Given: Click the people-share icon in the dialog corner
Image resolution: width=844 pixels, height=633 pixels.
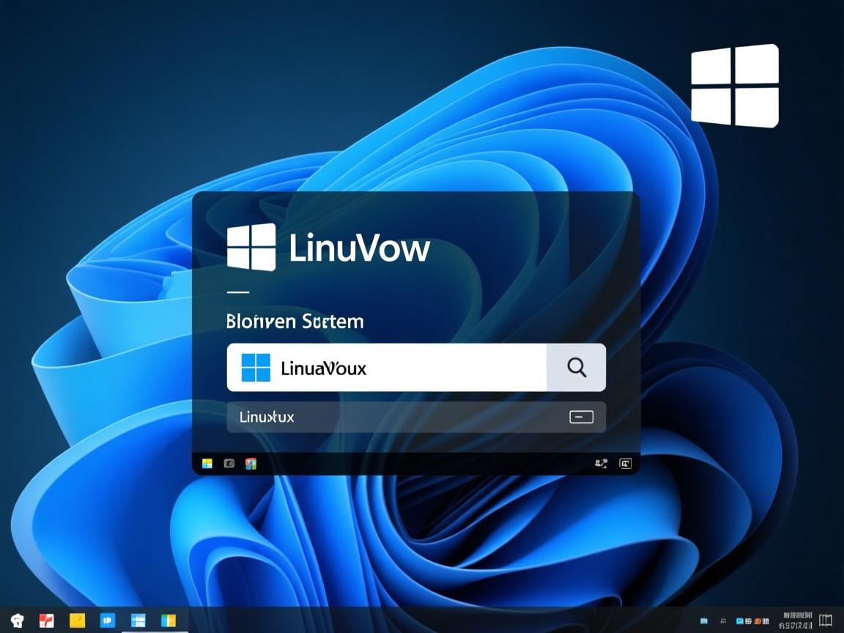Looking at the screenshot, I should tap(601, 463).
